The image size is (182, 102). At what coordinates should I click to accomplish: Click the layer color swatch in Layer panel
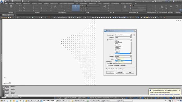[86, 6]
